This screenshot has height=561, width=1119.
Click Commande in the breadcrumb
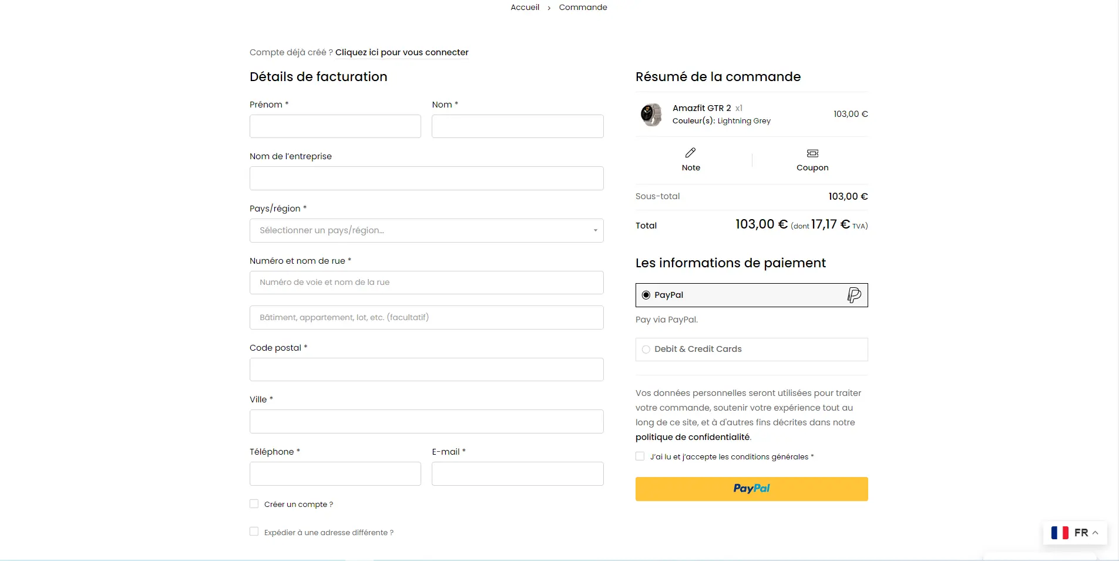tap(583, 7)
